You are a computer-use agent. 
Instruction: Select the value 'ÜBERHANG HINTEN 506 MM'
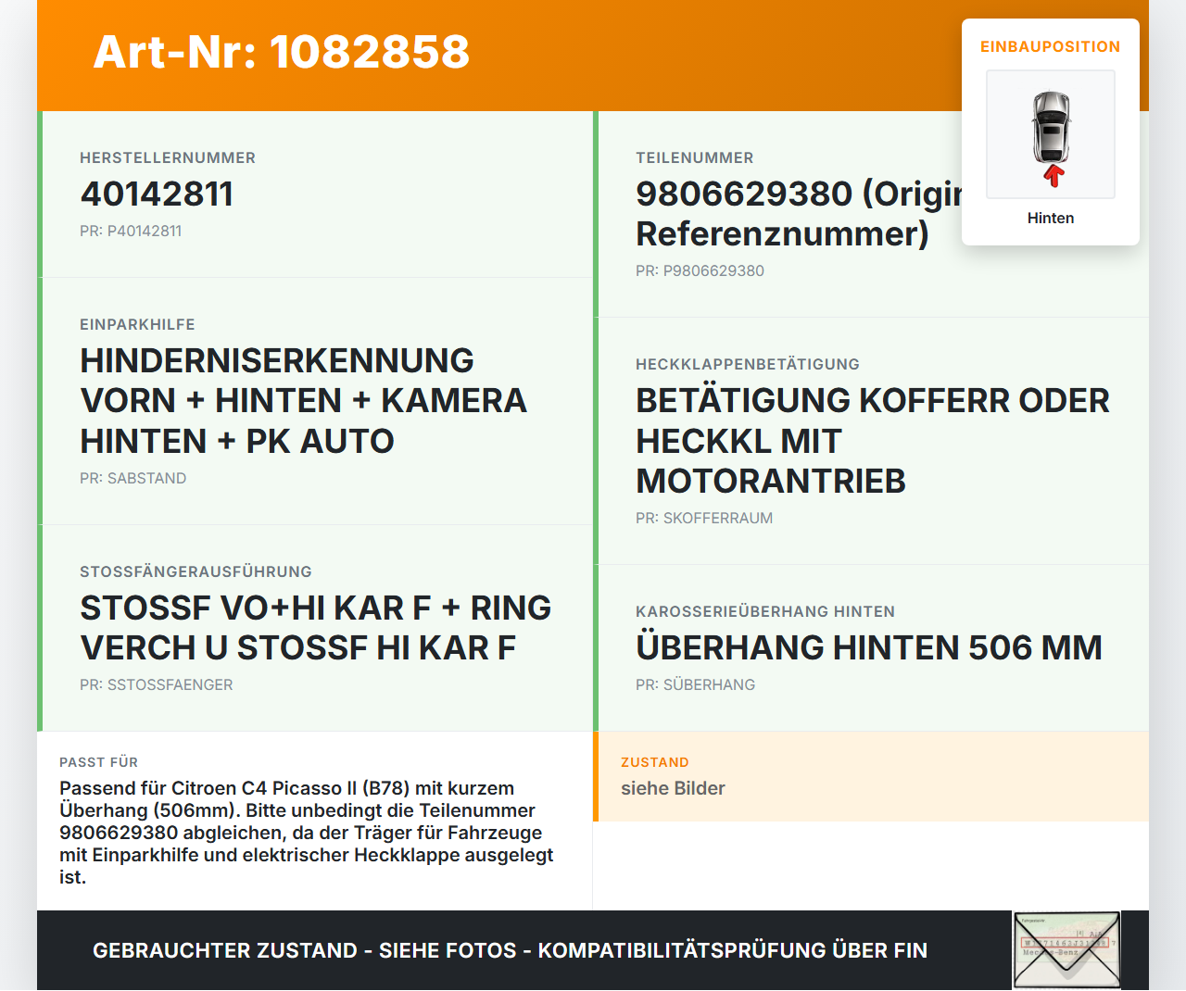[869, 647]
